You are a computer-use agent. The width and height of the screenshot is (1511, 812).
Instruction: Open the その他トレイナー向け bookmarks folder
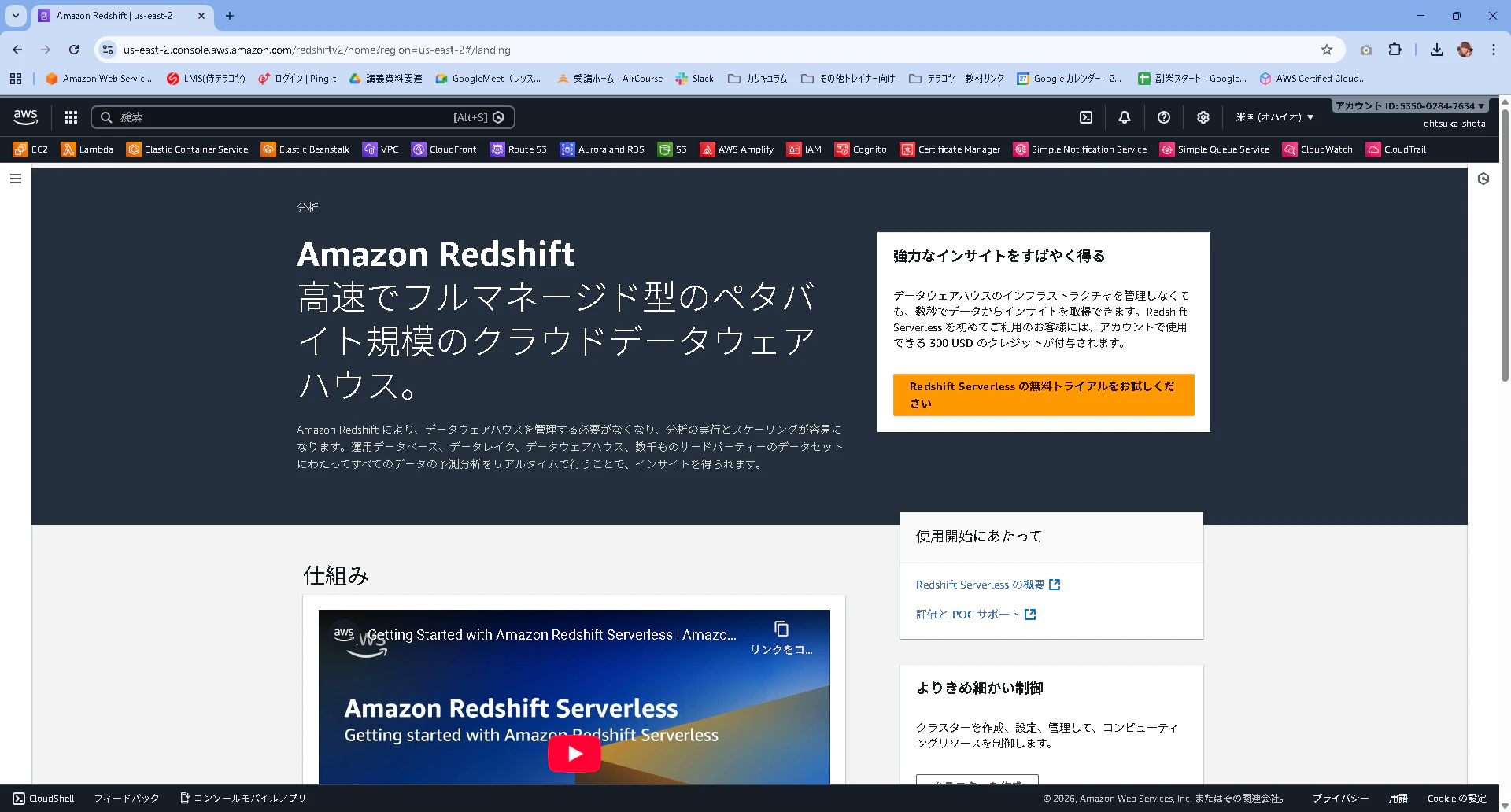coord(848,79)
